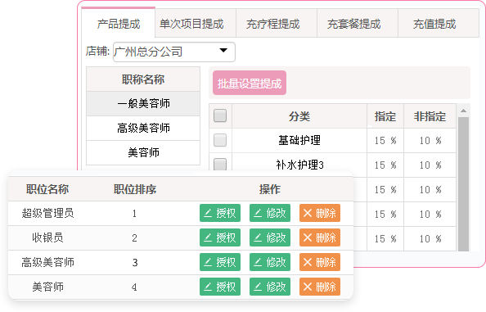Screen dimensions: 486x312
Task: Open the 店铺 store dropdown
Action: point(174,52)
